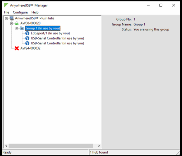Image resolution: width=182 pixels, height=156 pixels.
Task: Select the AW24-000032 hub
Action: 30,48
